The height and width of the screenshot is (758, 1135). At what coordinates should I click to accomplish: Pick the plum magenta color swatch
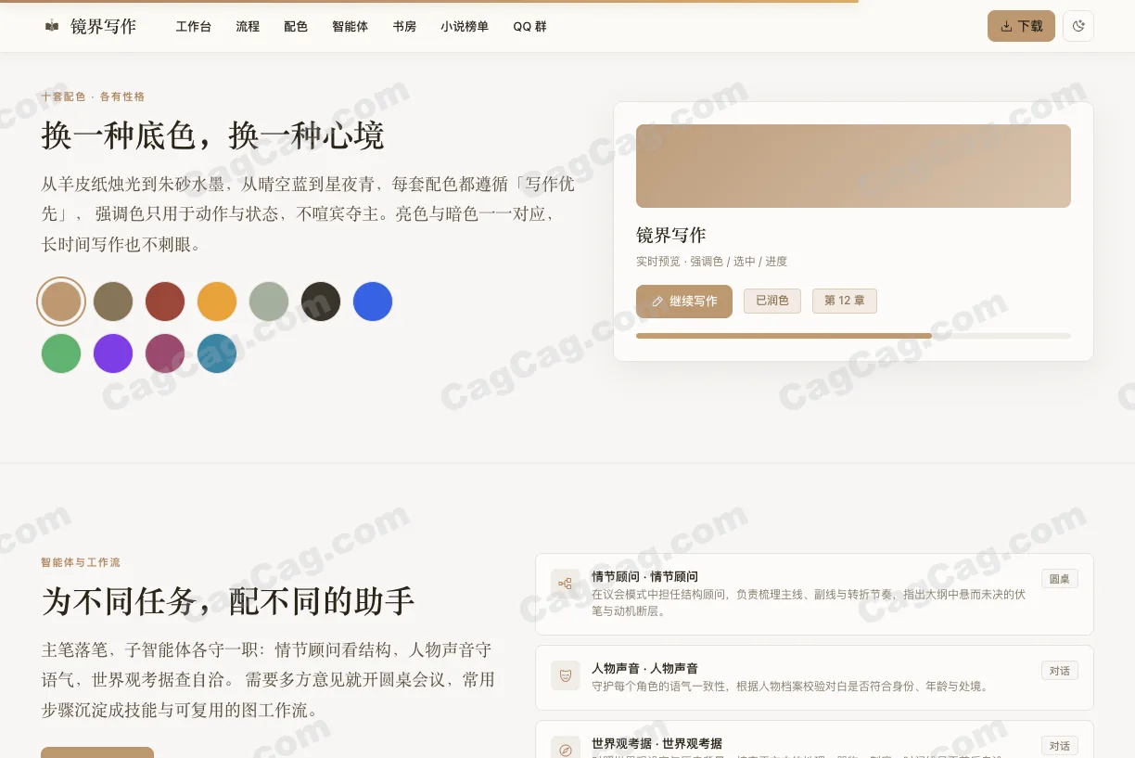click(x=165, y=353)
